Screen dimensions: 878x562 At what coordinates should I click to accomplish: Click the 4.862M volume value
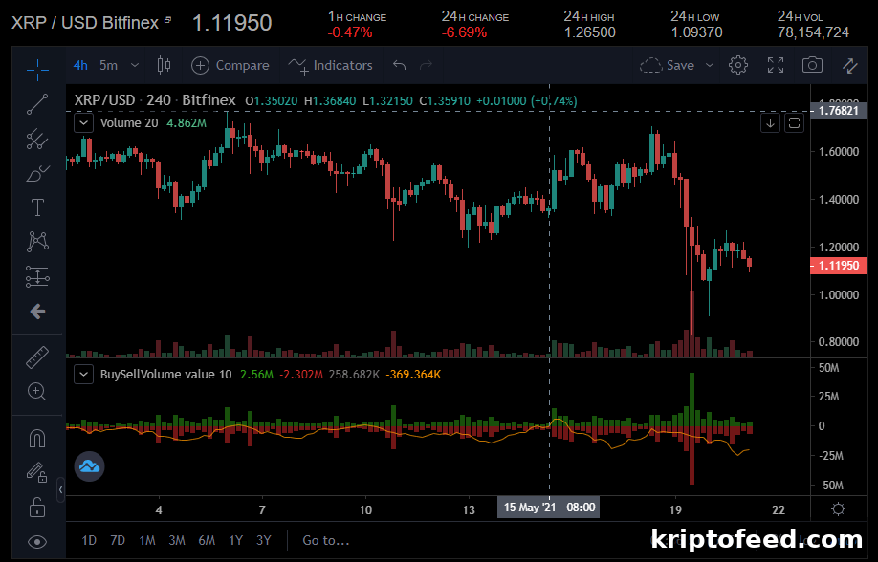tap(187, 123)
